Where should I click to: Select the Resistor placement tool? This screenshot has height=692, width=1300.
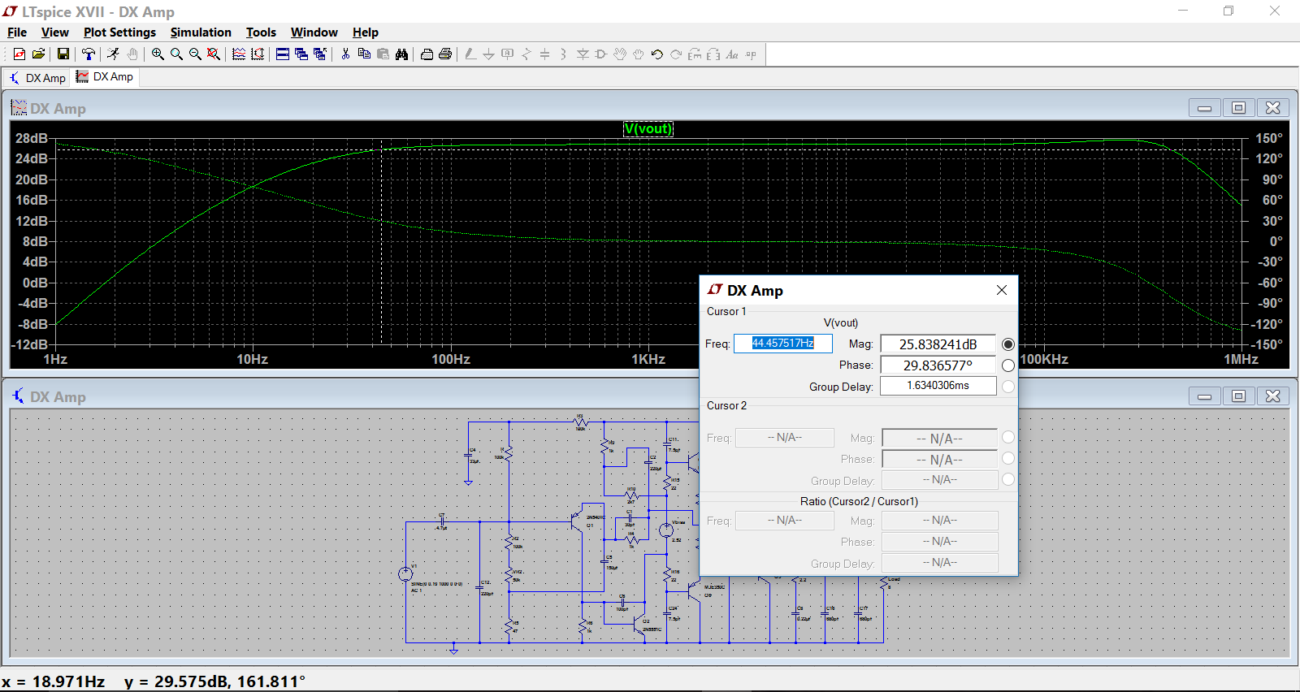click(x=526, y=54)
